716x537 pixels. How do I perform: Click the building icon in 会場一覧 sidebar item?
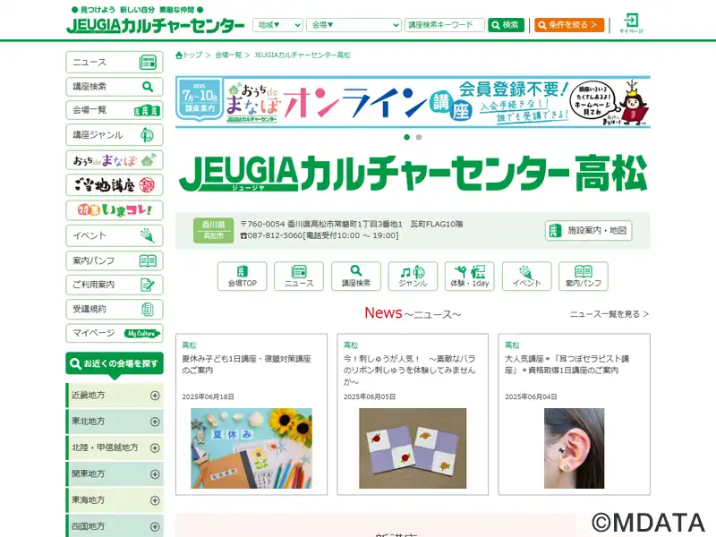point(147,110)
